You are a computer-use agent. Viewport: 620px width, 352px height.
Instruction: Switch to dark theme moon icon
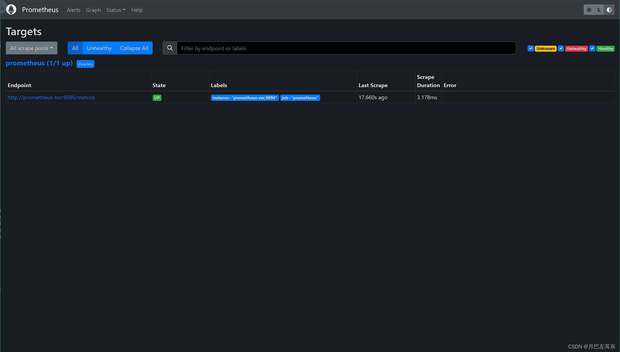point(599,10)
